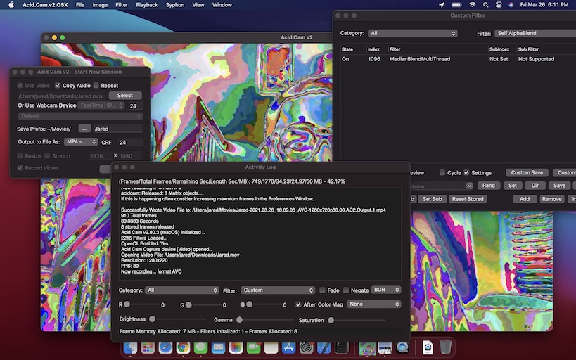Open the MOV document in Dock
The width and height of the screenshot is (576, 360).
point(428,347)
